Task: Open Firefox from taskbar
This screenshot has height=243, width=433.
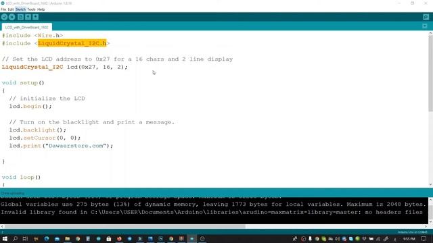Action: point(119,238)
